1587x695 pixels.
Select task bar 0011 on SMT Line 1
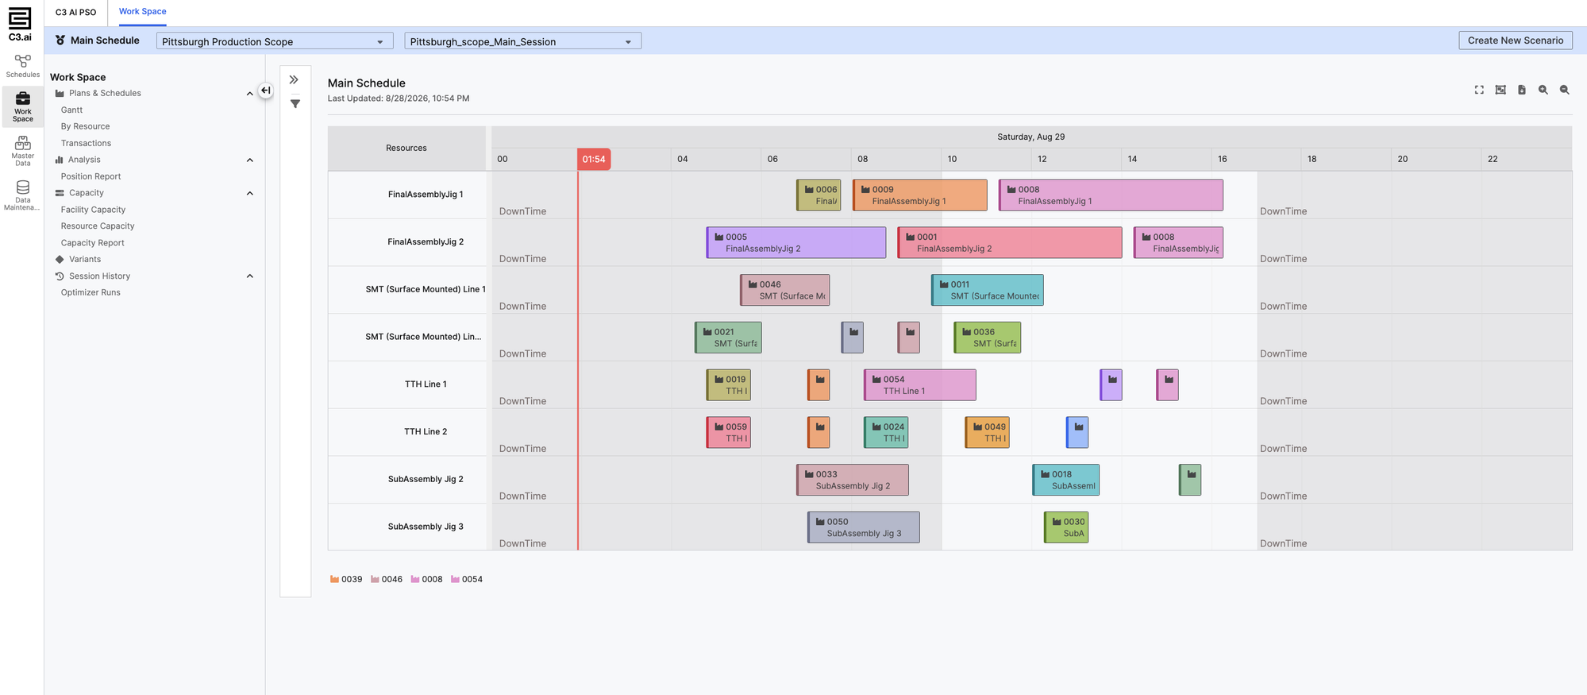pos(988,291)
